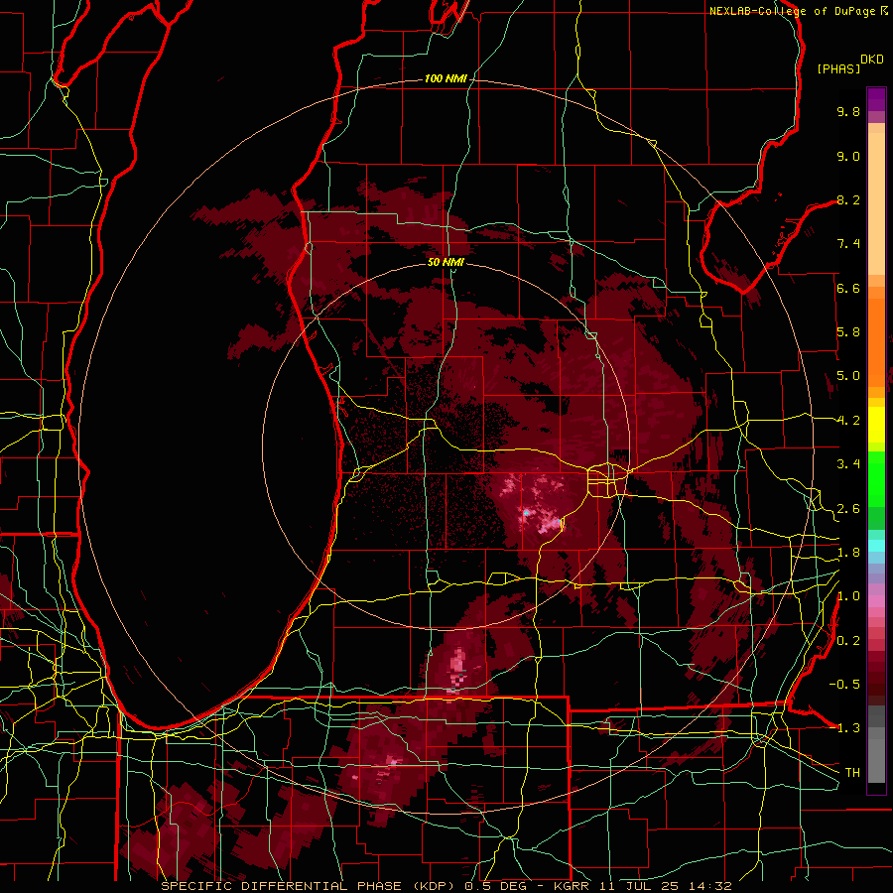Click the 0.2 scale value
This screenshot has width=893, height=893.
click(848, 641)
